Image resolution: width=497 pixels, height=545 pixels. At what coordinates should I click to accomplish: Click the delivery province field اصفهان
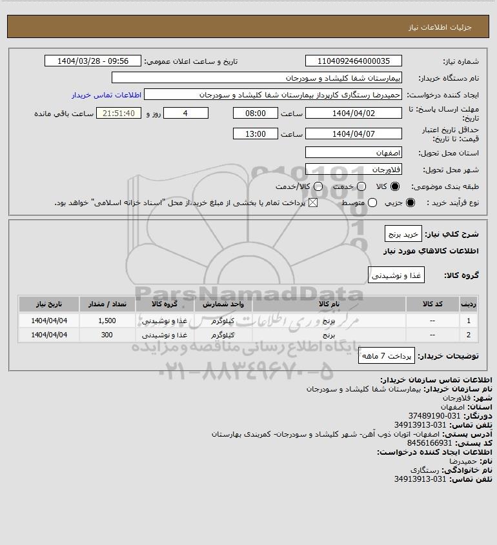click(353, 152)
